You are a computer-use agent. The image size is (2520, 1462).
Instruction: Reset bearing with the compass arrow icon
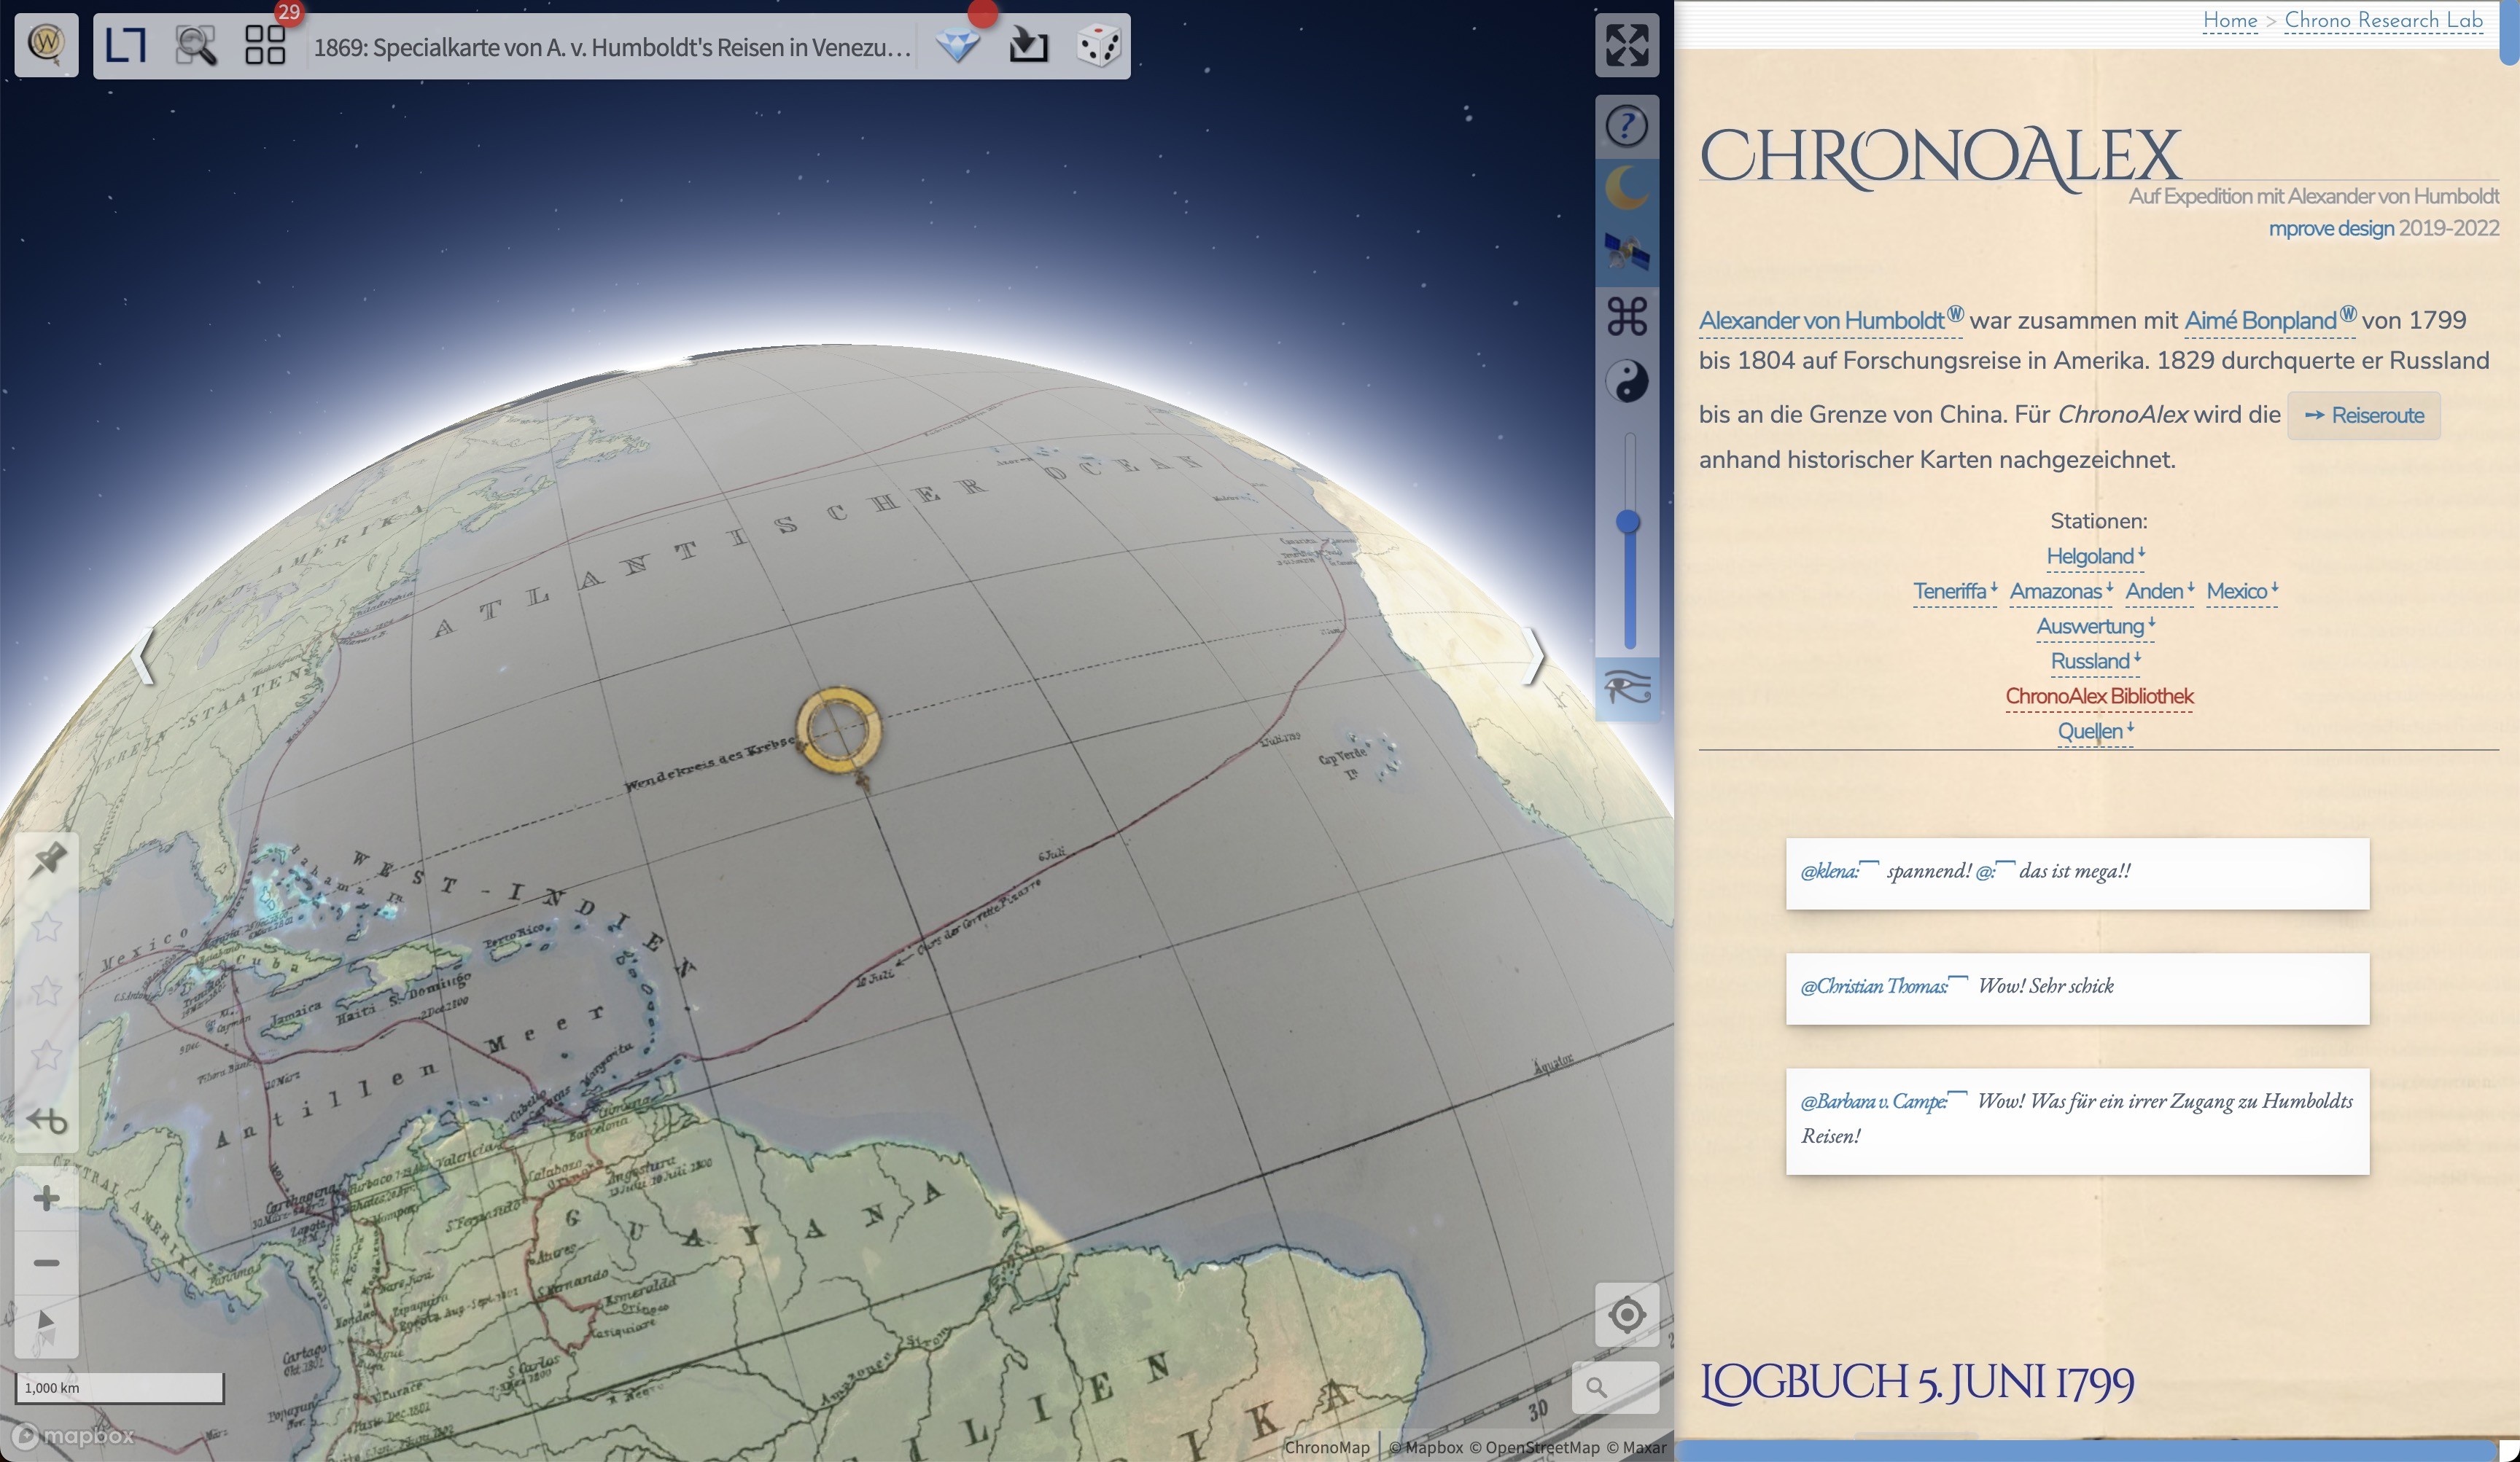[x=46, y=1327]
